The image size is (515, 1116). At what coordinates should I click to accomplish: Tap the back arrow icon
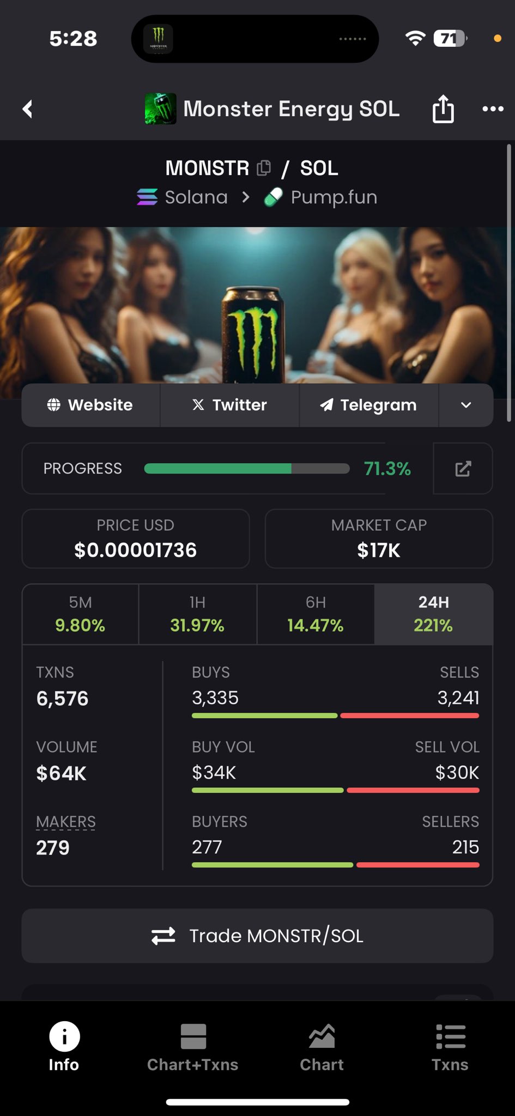(28, 109)
